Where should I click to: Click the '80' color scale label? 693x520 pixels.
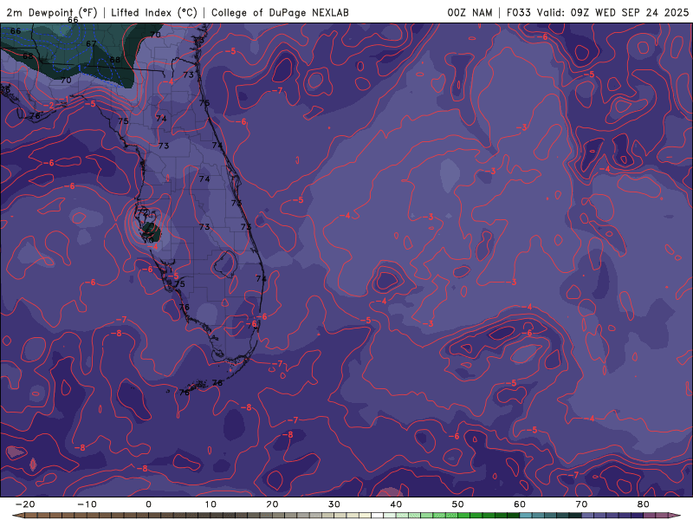tap(644, 504)
